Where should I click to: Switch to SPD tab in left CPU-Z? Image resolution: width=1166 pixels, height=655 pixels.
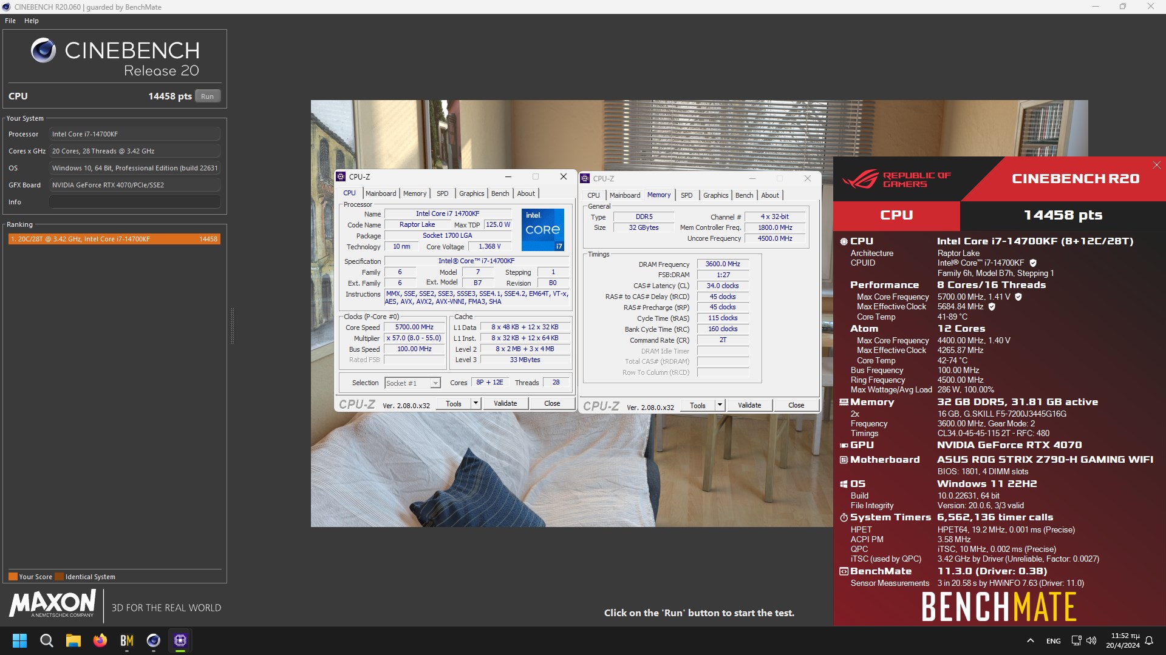point(443,193)
